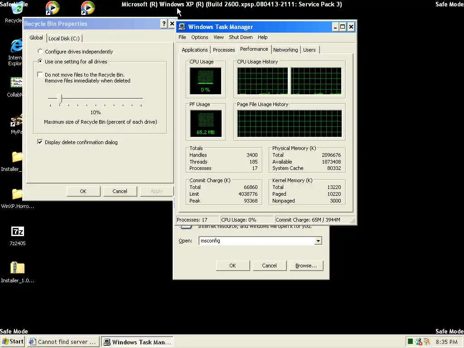Click Cancel in Recycle Bin Properties

click(120, 191)
